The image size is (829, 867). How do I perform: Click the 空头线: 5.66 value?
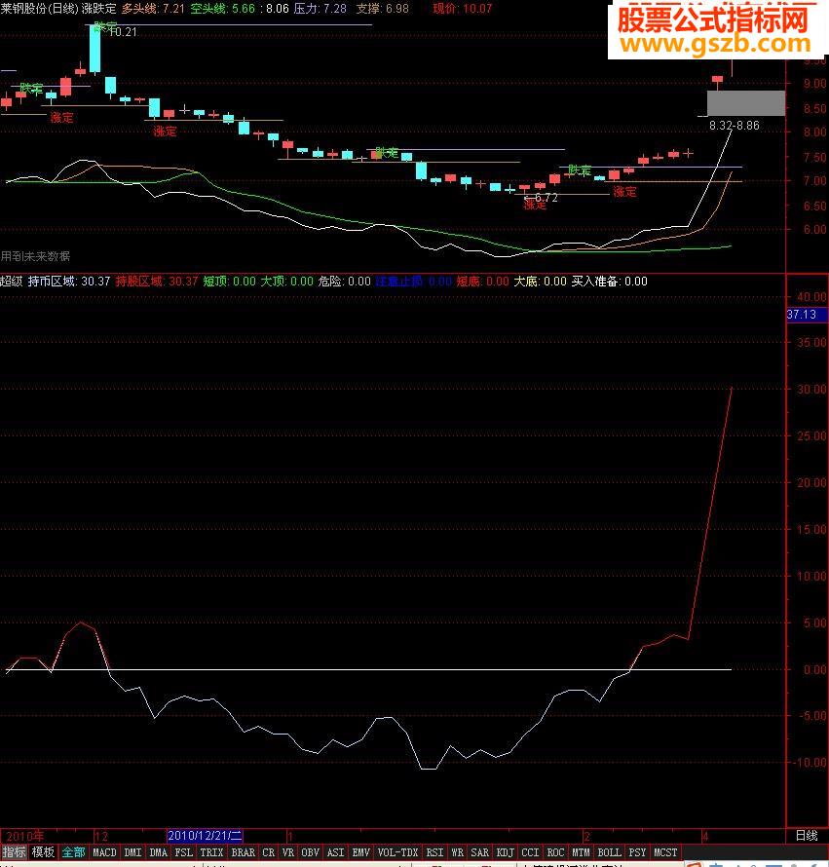(x=223, y=9)
